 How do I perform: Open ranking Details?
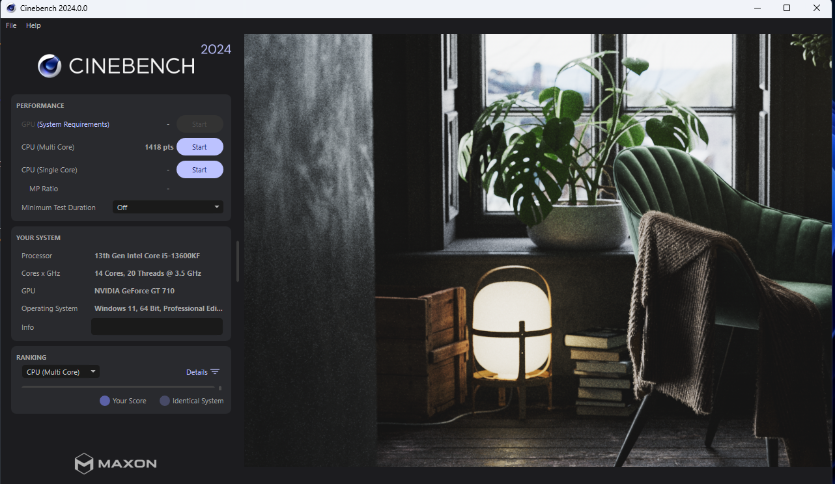(x=197, y=372)
